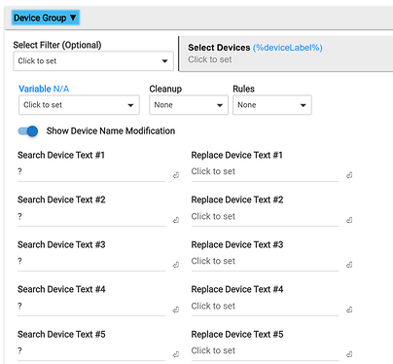This screenshot has height=364, width=393.
Task: Open the Cleanup dropdown
Action: [x=189, y=105]
